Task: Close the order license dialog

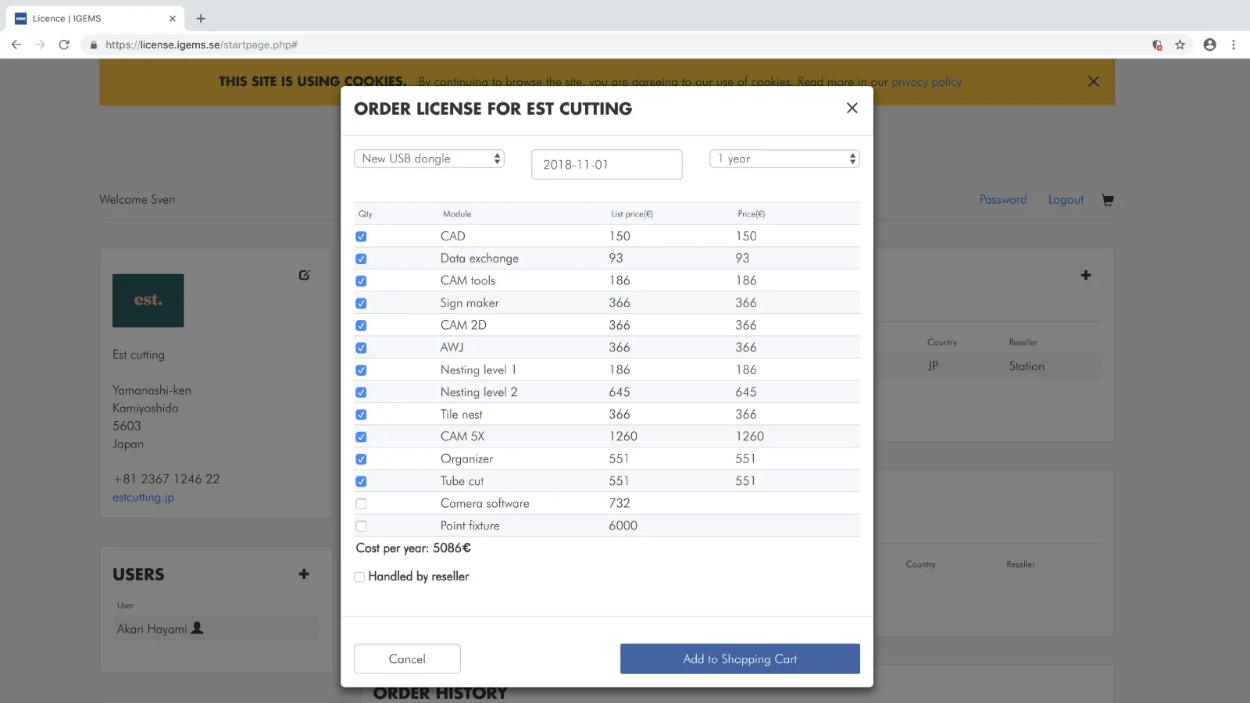Action: [x=852, y=109]
